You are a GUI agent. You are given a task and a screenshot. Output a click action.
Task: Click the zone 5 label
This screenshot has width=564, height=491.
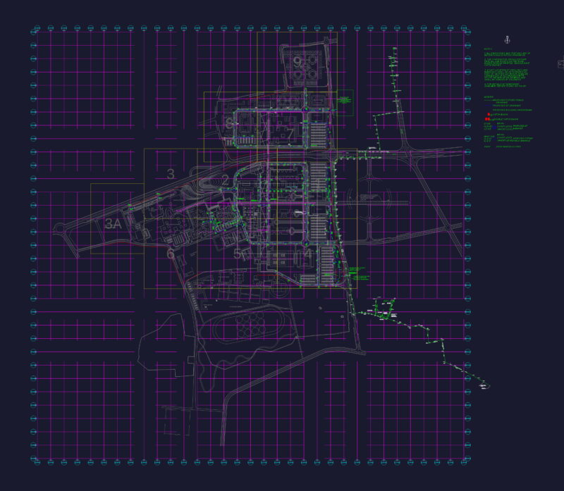[x=237, y=254]
